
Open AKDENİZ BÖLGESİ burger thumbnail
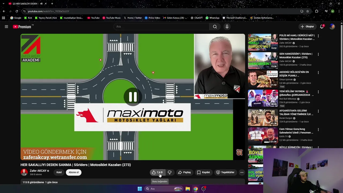263,79
